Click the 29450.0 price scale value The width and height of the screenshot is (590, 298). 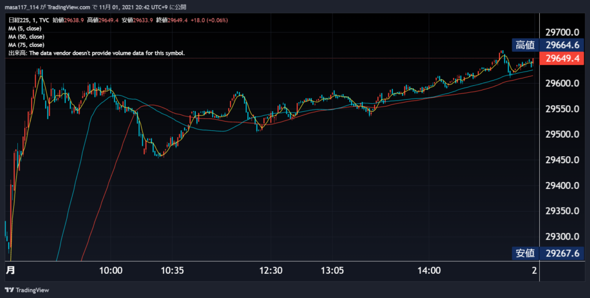[x=562, y=160]
